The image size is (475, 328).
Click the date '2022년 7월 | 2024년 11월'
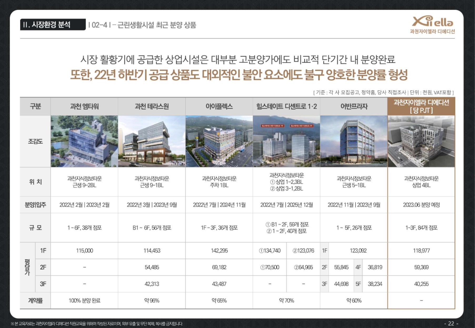coord(219,205)
